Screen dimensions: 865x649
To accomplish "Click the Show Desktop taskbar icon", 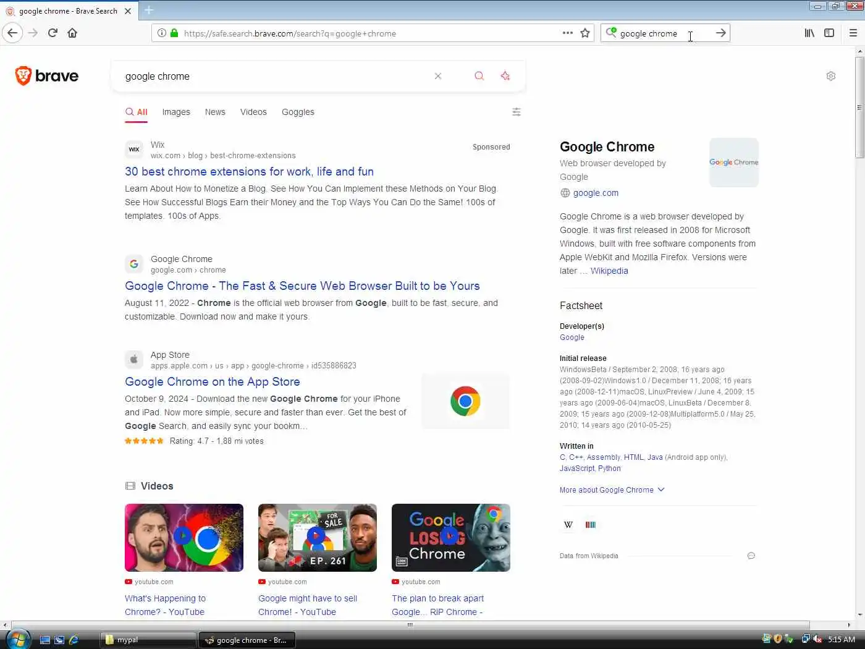I will pyautogui.click(x=44, y=640).
